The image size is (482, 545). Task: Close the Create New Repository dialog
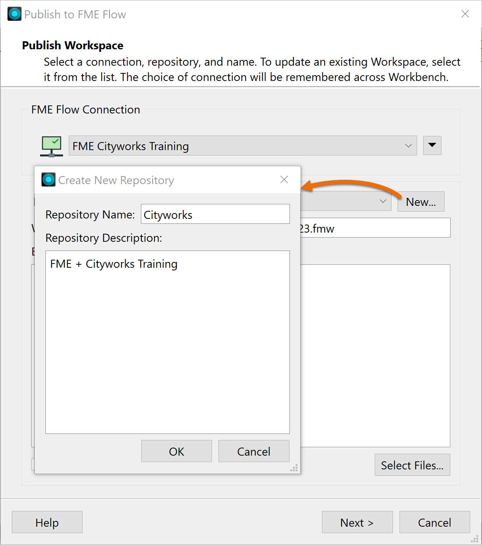(x=284, y=180)
